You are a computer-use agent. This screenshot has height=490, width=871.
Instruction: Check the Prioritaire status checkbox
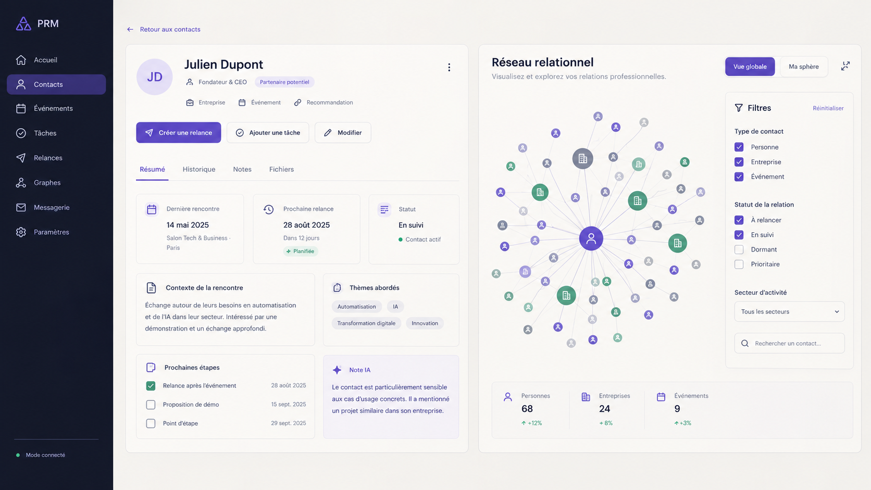click(x=739, y=264)
